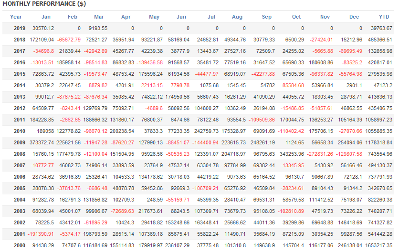Click the 2000 YTD total 1653217.35

[x=378, y=245]
